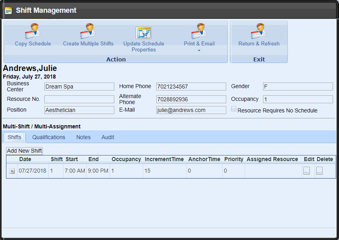Click Delete button for 07/27/2018 shift

[x=319, y=171]
